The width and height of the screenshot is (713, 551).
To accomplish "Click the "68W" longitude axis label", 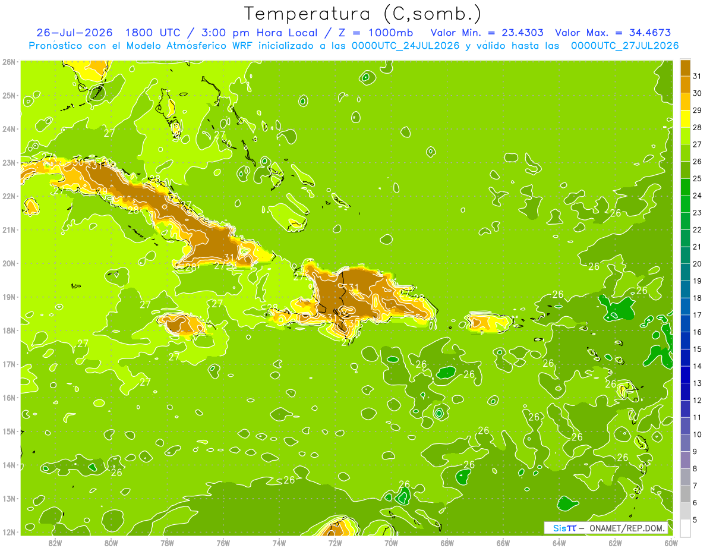I will click(447, 542).
